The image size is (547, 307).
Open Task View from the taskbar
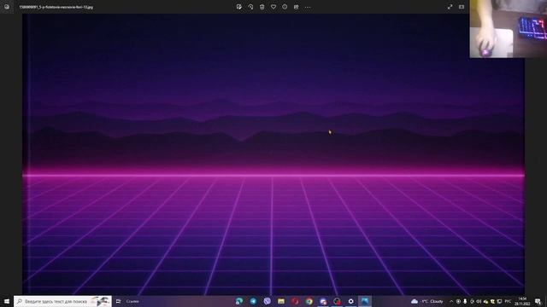tap(118, 301)
